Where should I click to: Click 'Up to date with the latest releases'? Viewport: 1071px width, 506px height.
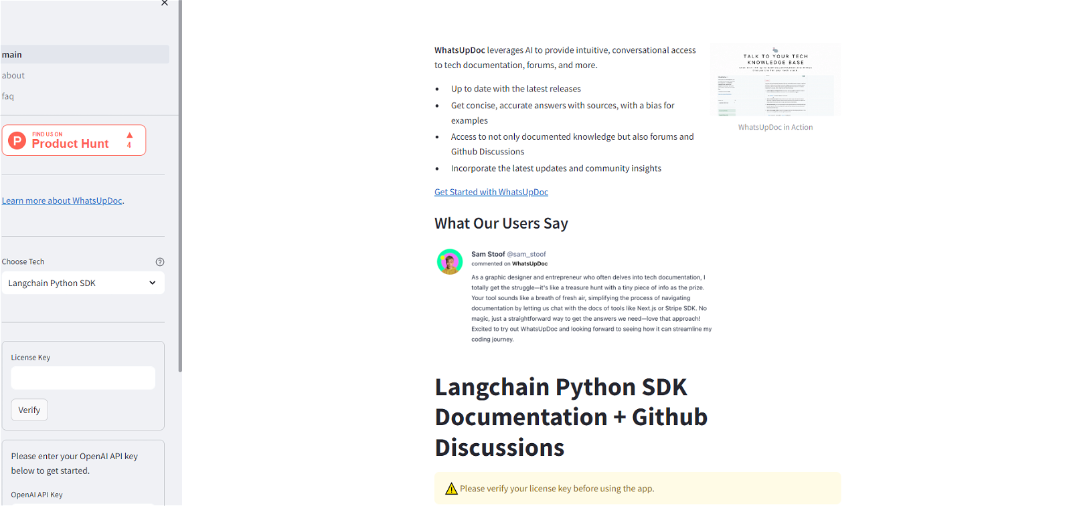(516, 89)
